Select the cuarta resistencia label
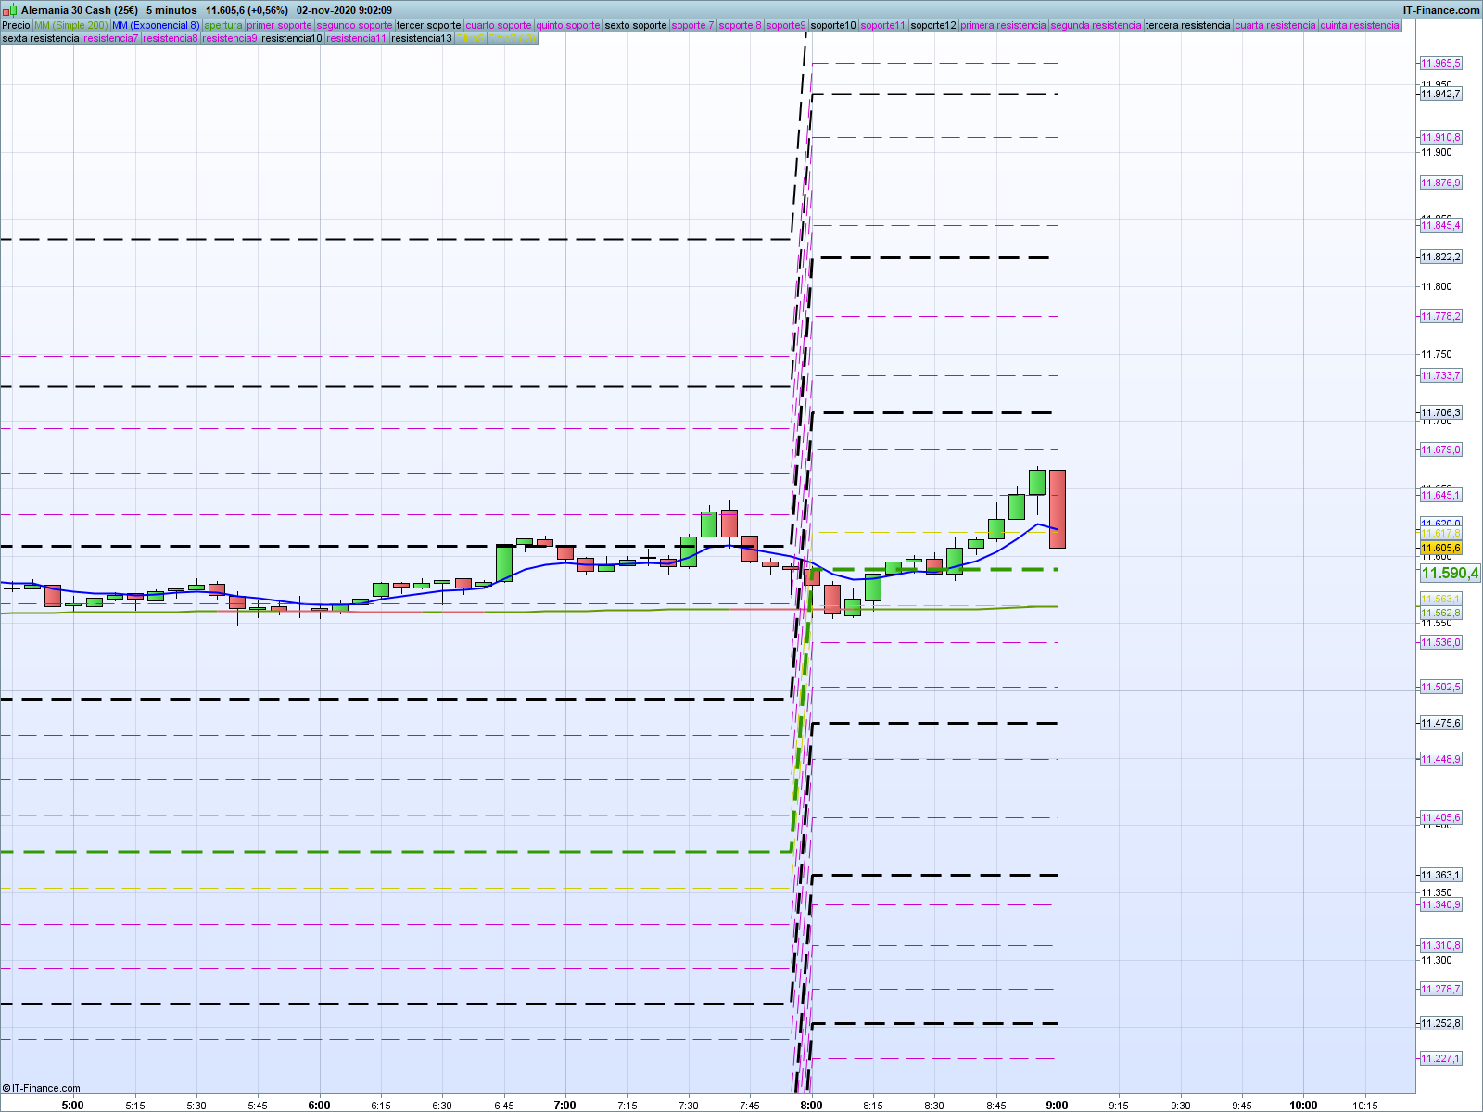The image size is (1483, 1112). (1275, 25)
